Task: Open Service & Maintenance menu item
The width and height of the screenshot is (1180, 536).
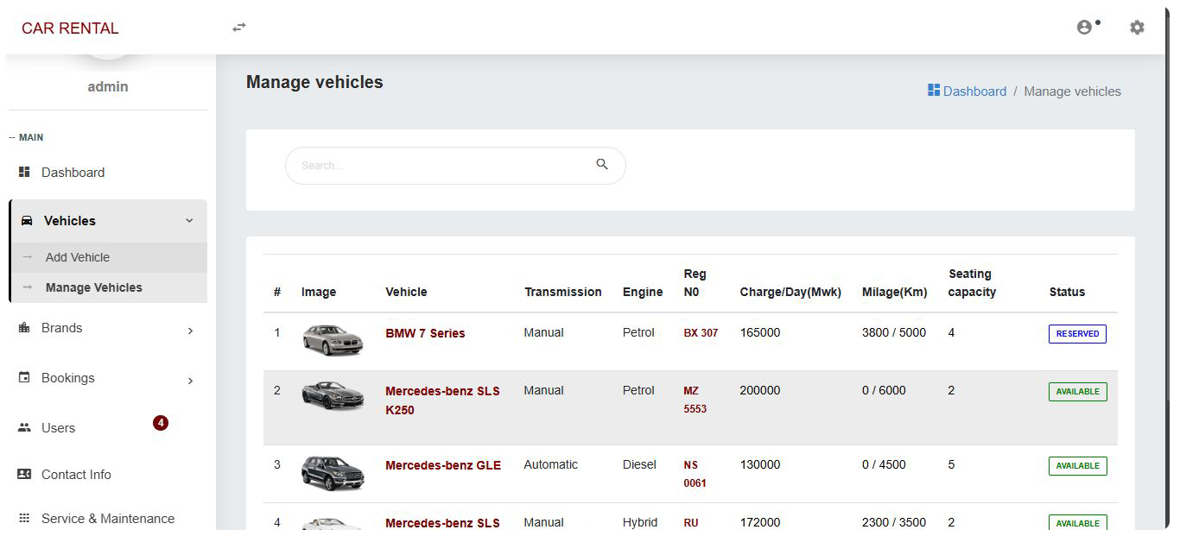Action: tap(108, 519)
